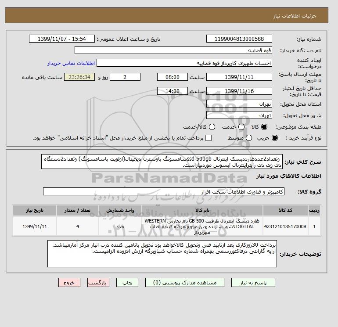The width and height of the screenshot is (338, 327).
Task: Select the جزیی purchase process radio
Action: pyautogui.click(x=275, y=138)
